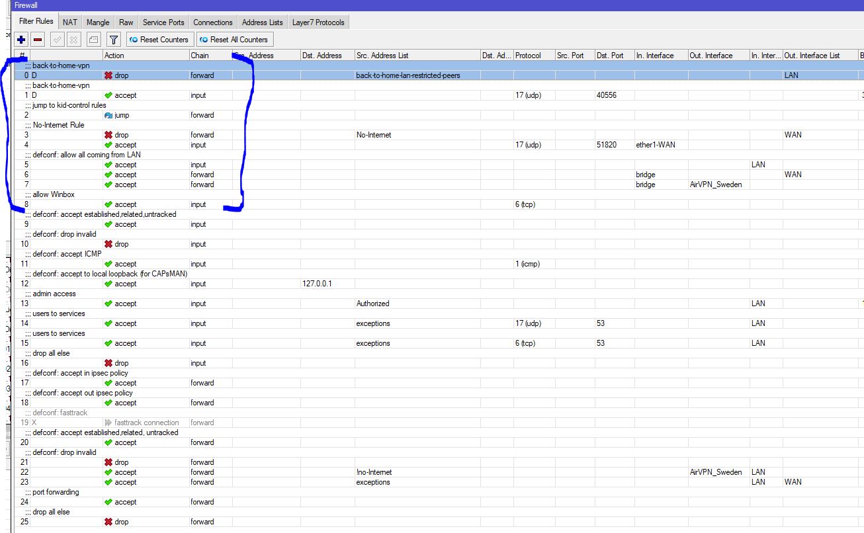Click the accept icon of rule 13

click(108, 304)
